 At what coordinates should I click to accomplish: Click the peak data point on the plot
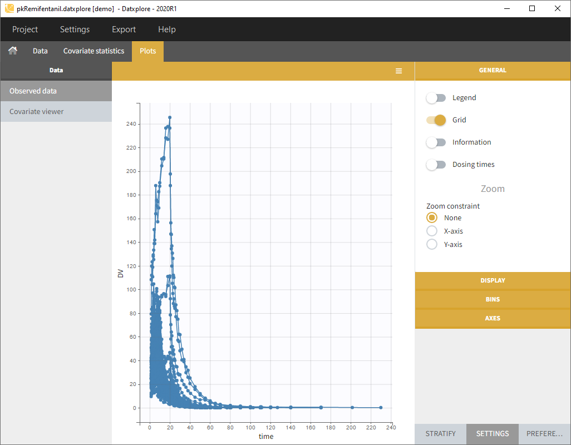(x=170, y=117)
